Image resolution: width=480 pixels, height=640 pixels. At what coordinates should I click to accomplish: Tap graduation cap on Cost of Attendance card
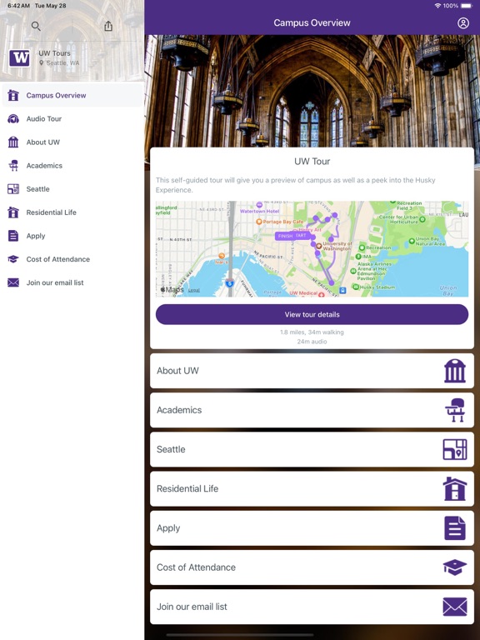455,567
